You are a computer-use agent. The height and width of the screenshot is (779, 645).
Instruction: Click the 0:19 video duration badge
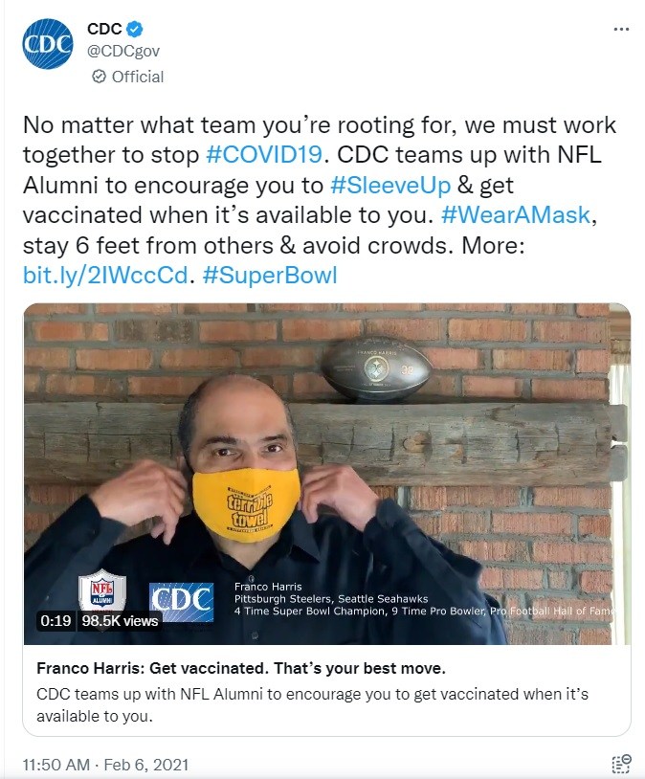click(56, 621)
